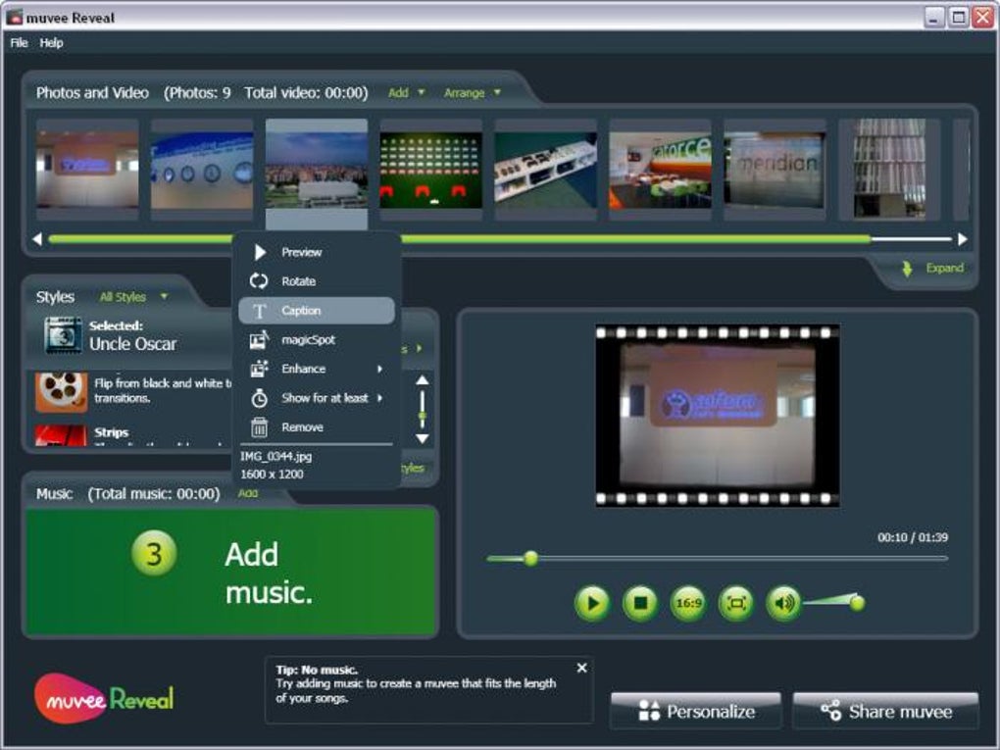Adjust the volume slider knob
This screenshot has height=750, width=1000.
tap(857, 602)
